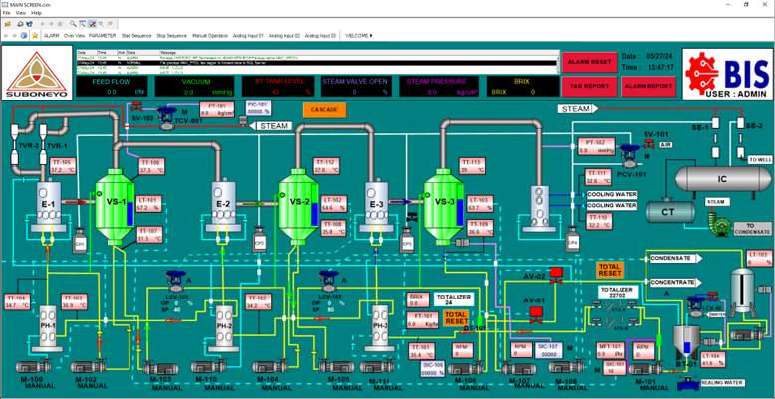
Task: Click the yellow star favorites toolbar icon
Action: pyautogui.click(x=35, y=35)
